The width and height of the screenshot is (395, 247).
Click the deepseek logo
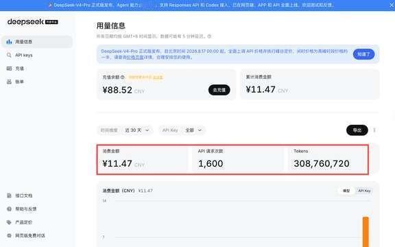tap(33, 22)
